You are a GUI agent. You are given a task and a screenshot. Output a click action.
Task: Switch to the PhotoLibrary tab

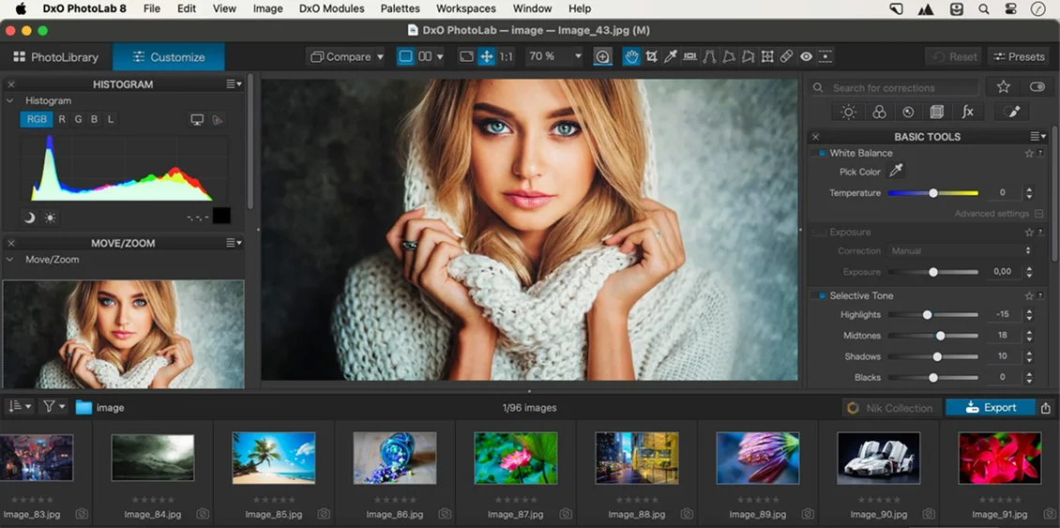click(56, 57)
